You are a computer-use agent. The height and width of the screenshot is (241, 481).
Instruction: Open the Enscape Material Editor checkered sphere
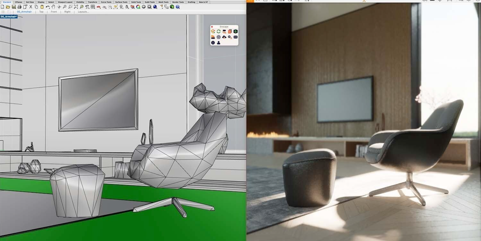point(219,37)
